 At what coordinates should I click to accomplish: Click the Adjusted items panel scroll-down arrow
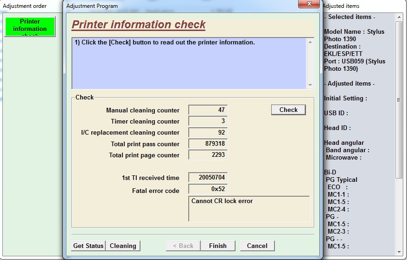[399, 252]
